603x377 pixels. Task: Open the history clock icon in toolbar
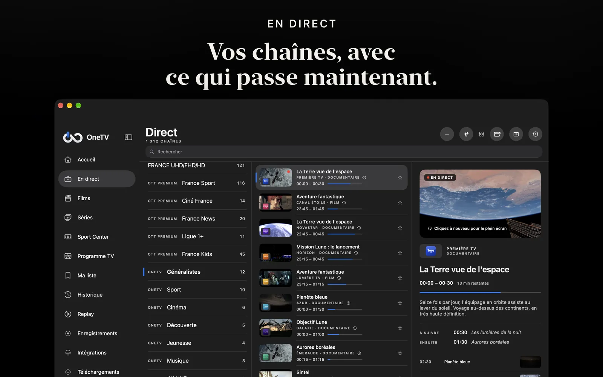[x=535, y=134]
